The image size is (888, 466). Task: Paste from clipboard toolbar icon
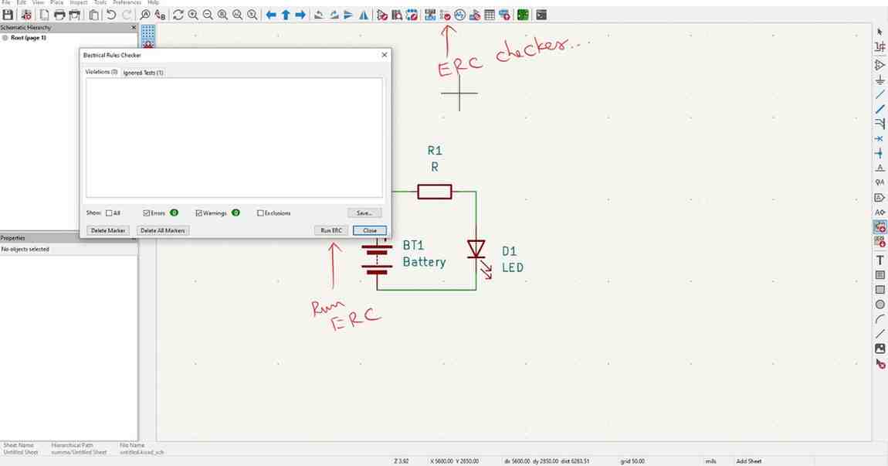(94, 15)
